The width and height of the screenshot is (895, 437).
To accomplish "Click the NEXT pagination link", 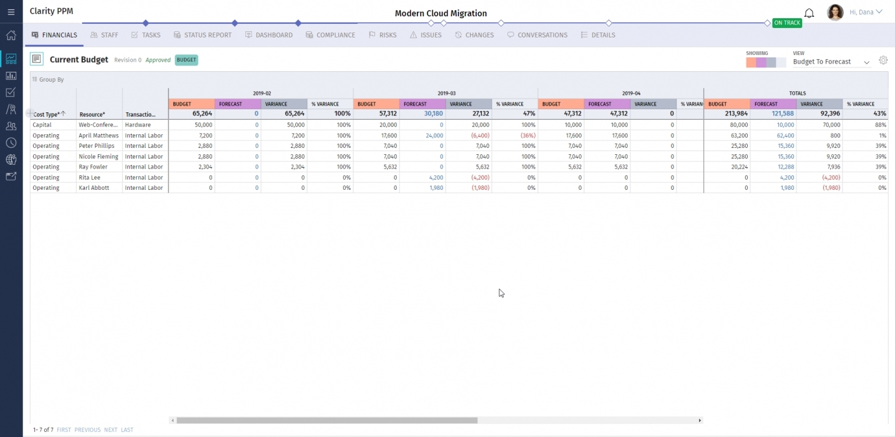I will (110, 430).
